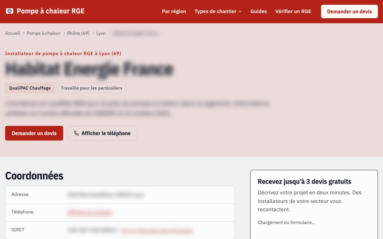The image size is (383, 239).
Task: Click the chevron next to Types de chantier
Action: pyautogui.click(x=240, y=11)
